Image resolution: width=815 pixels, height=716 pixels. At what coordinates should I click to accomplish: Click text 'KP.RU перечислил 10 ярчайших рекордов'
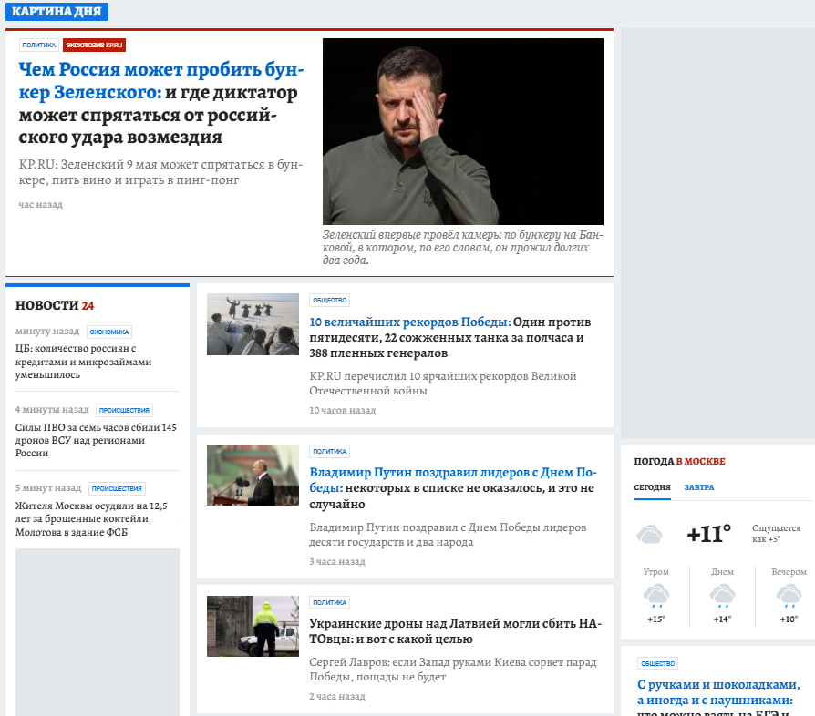click(443, 384)
